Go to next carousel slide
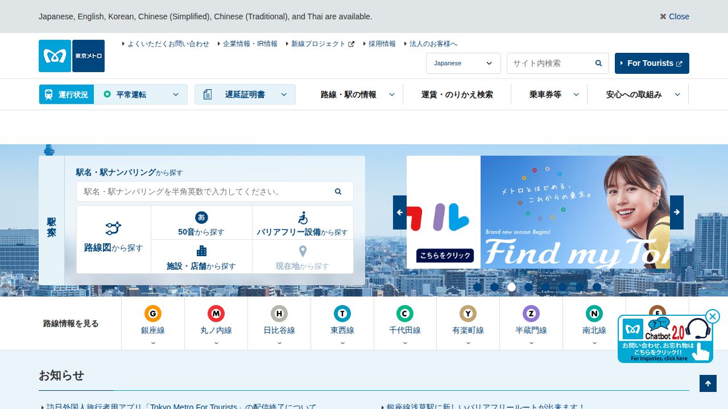The image size is (728, 409). pyautogui.click(x=677, y=212)
